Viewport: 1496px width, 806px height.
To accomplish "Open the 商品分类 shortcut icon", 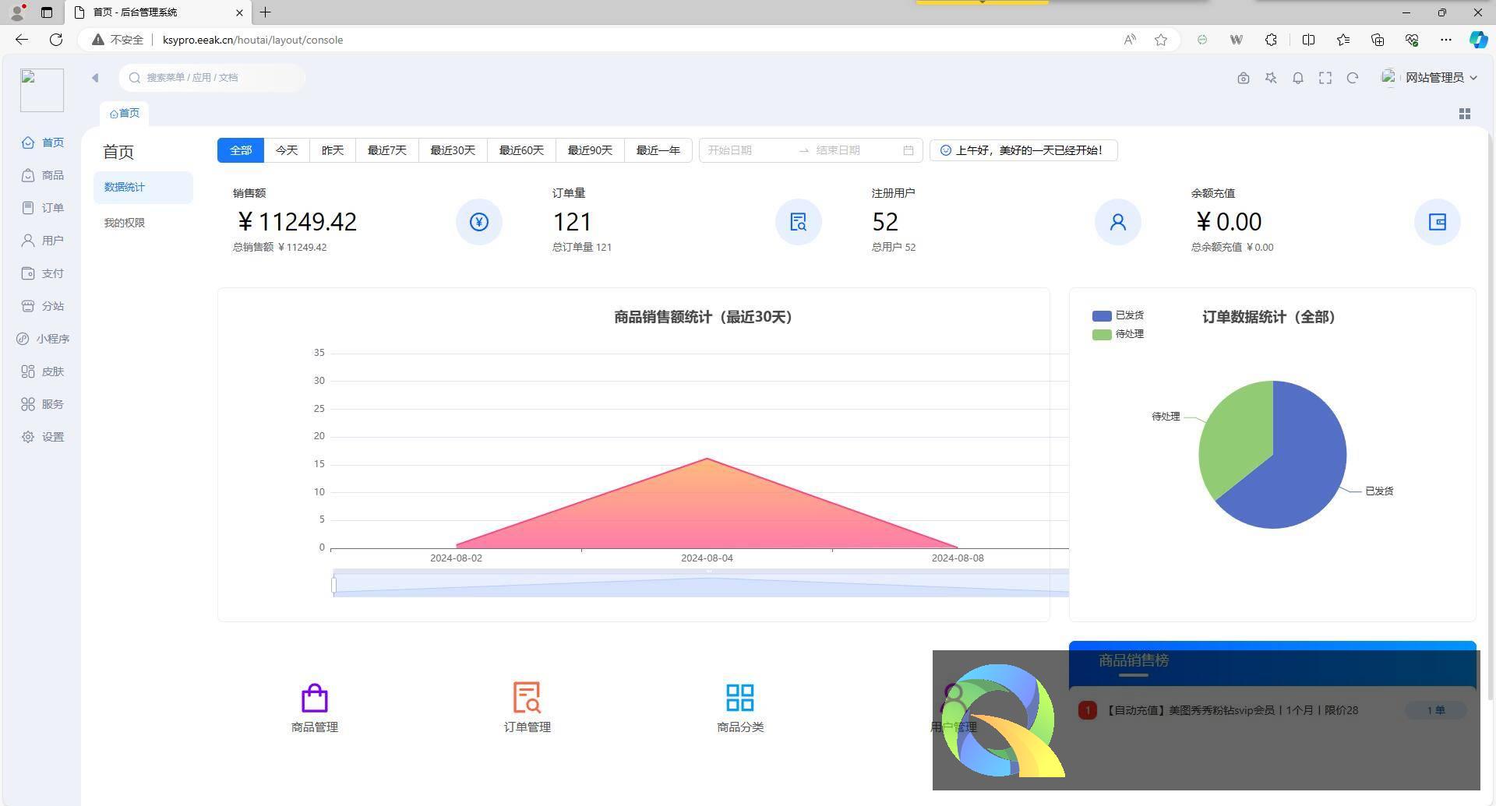I will (x=740, y=698).
